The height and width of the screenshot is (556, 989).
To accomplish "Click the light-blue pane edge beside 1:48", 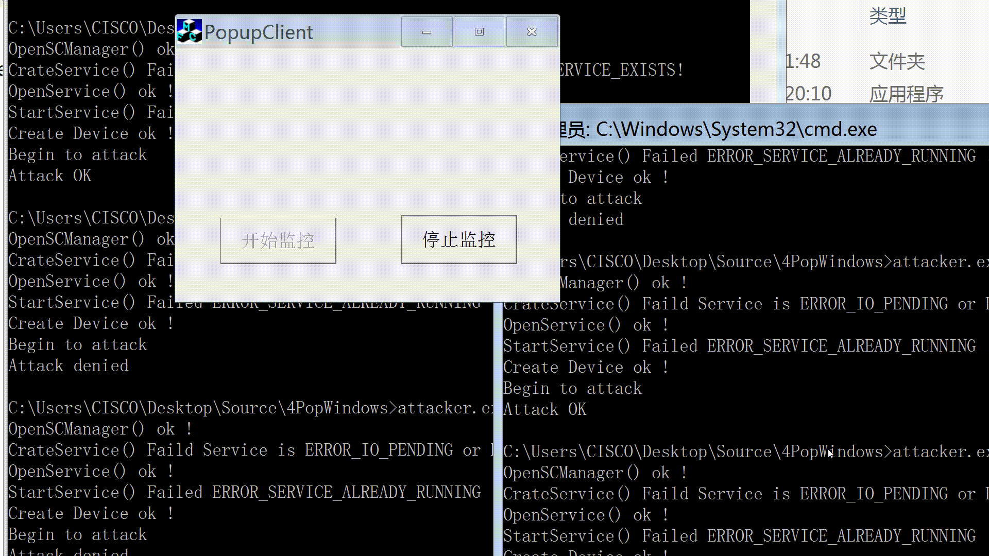I will [781, 62].
